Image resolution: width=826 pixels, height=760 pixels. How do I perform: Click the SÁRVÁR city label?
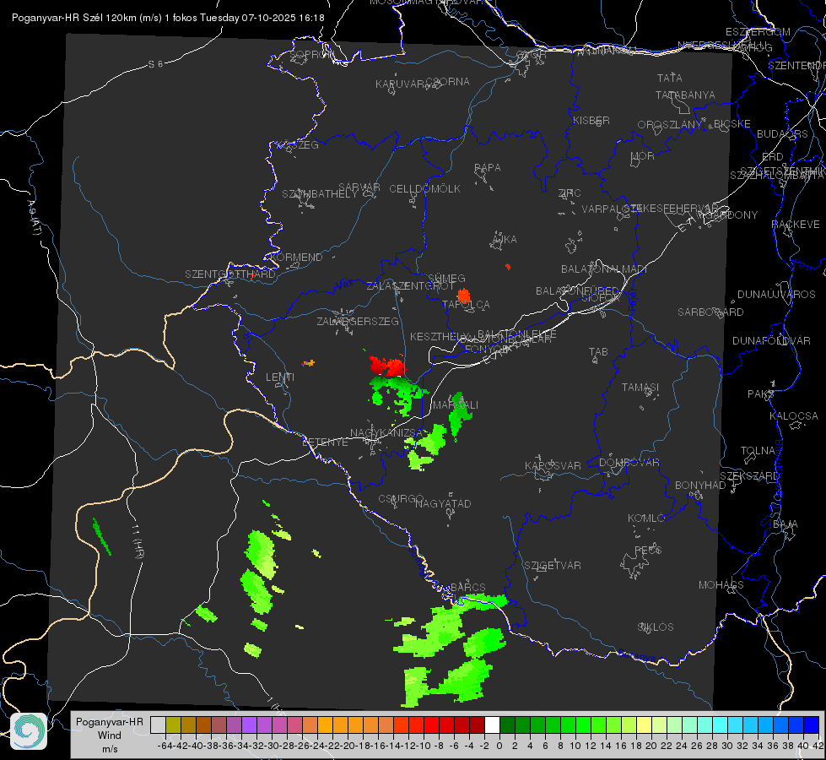pyautogui.click(x=359, y=187)
